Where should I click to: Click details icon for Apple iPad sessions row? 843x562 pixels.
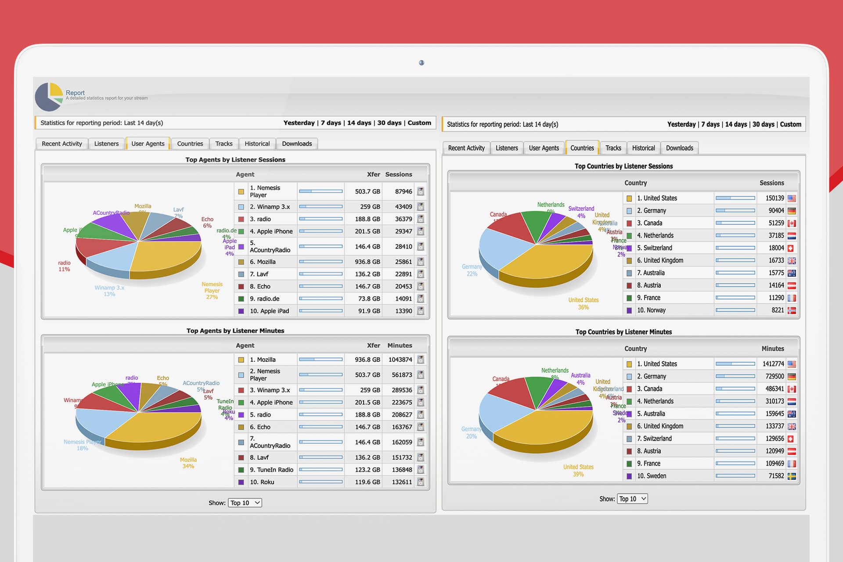(x=421, y=311)
